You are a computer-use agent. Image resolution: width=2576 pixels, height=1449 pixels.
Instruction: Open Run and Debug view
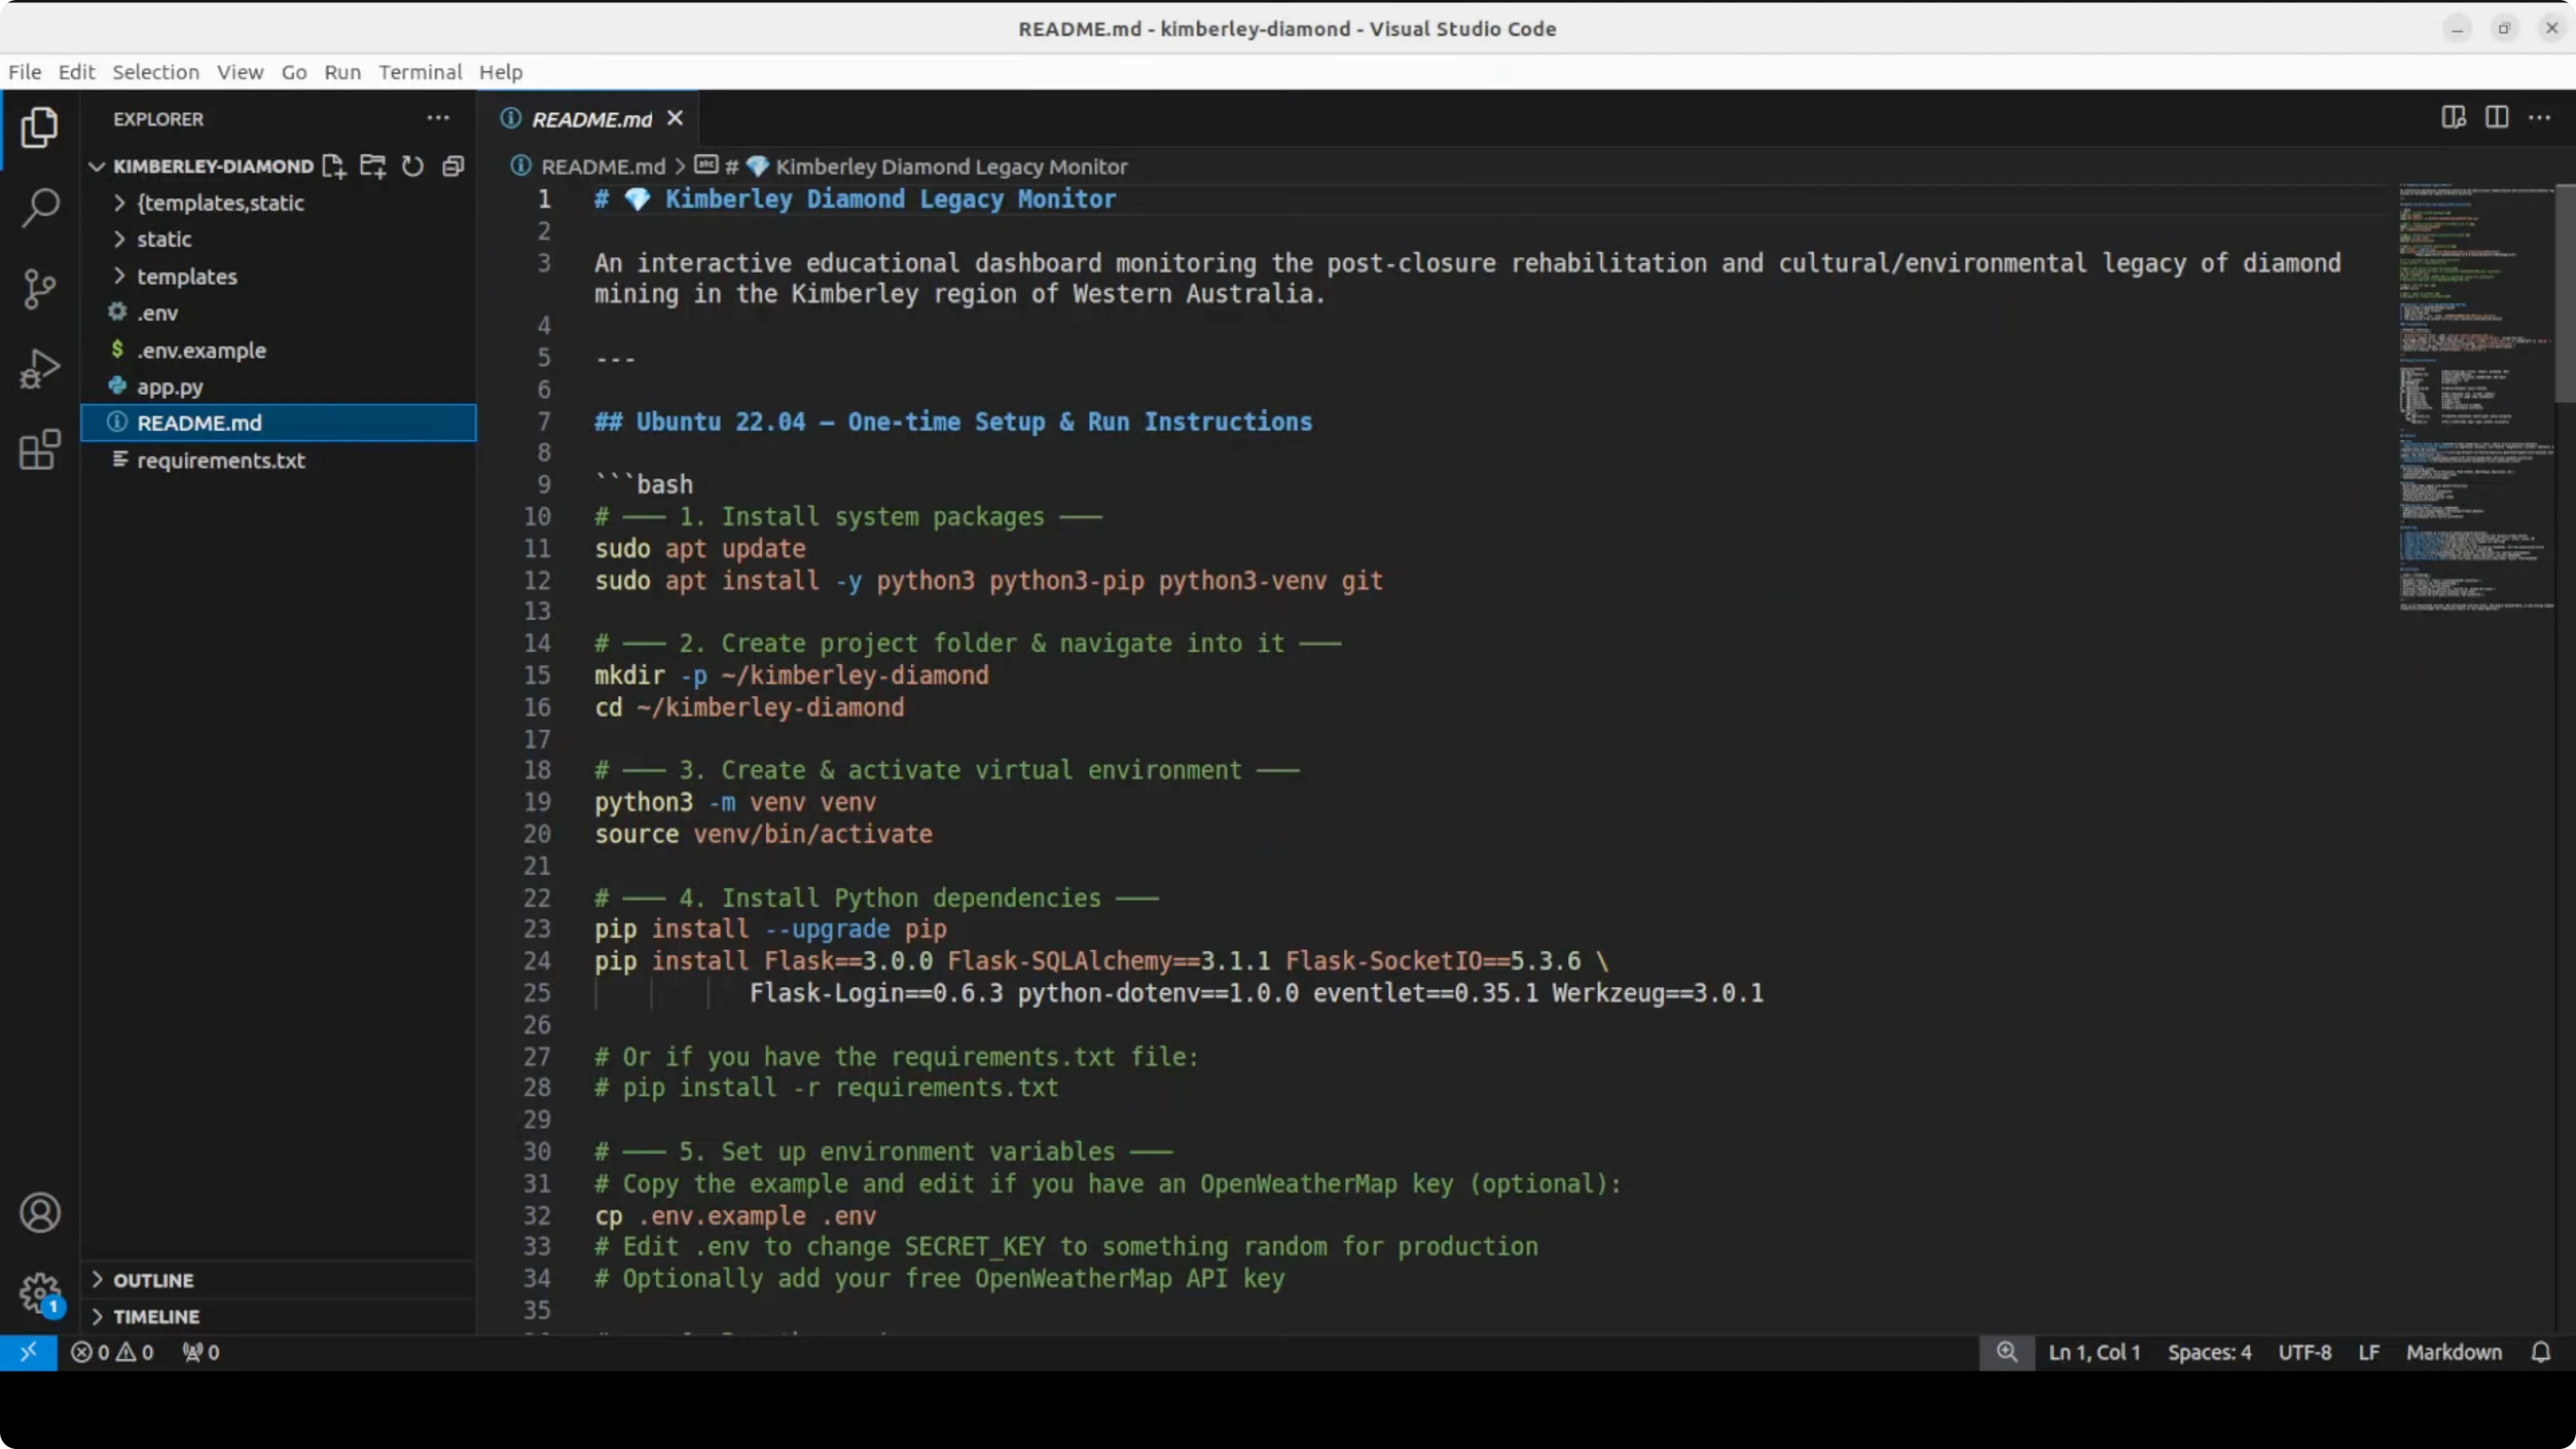point(40,369)
